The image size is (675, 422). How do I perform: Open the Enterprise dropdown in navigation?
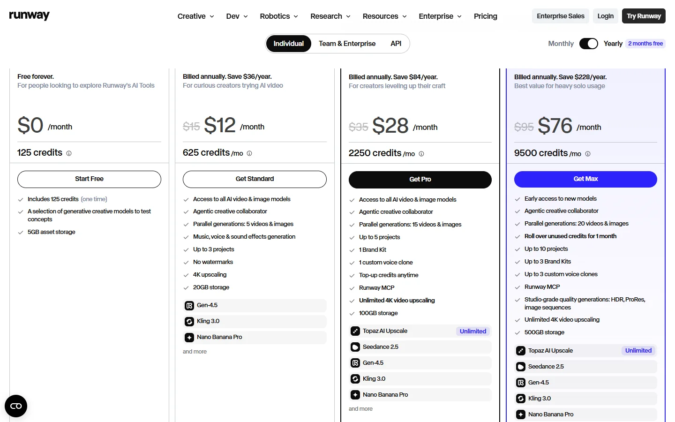click(440, 16)
